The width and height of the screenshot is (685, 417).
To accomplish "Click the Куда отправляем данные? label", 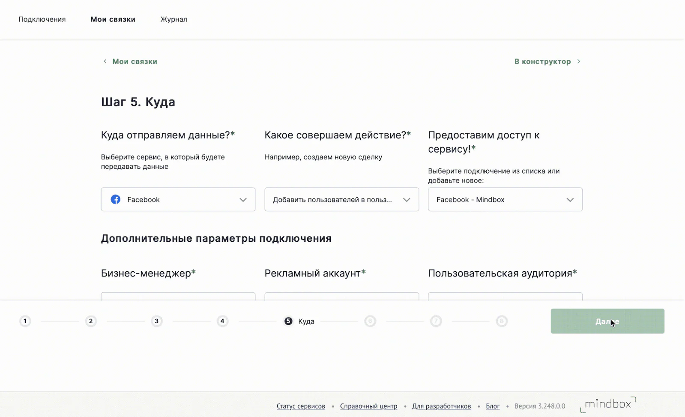I will [168, 135].
